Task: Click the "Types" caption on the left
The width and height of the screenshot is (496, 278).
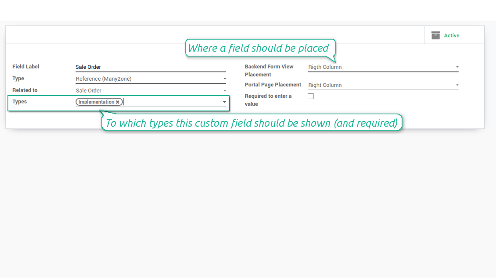Action: point(20,101)
